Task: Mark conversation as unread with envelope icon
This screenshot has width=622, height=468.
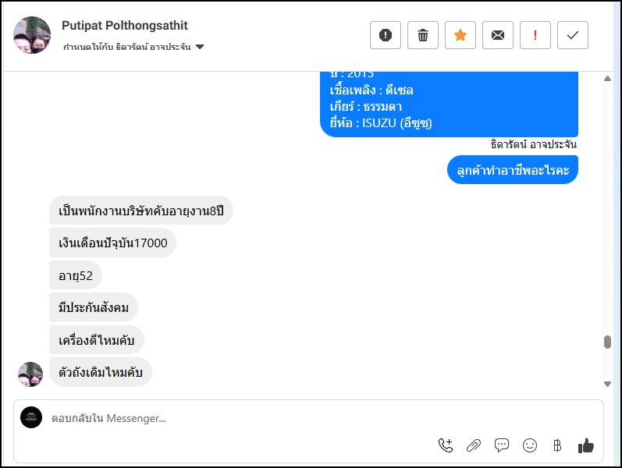Action: (498, 35)
